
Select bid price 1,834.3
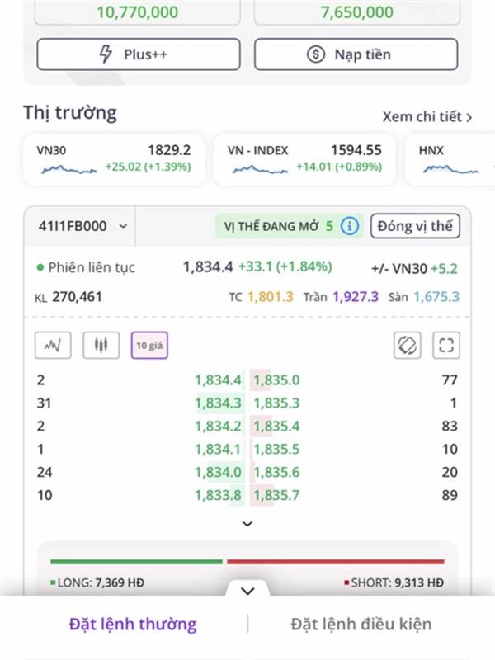(x=218, y=403)
